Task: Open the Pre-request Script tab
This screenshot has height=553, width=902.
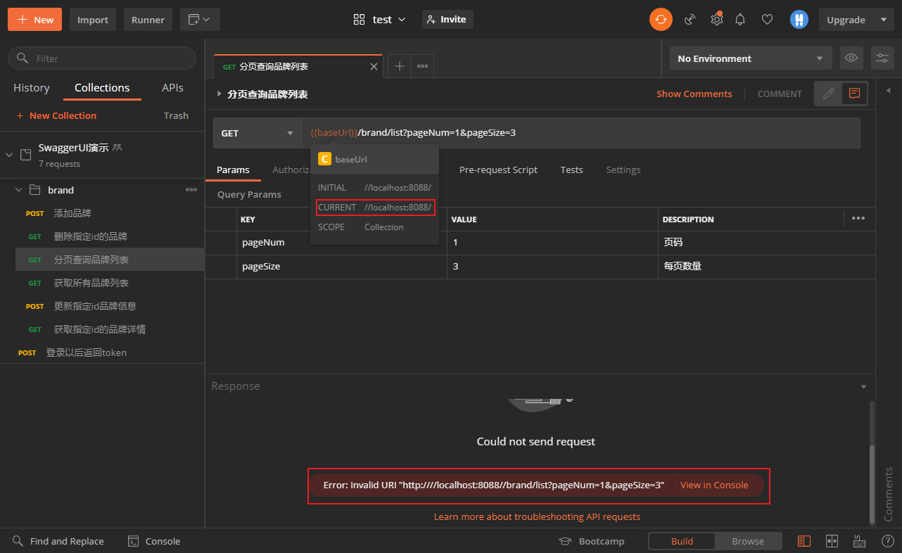Action: pyautogui.click(x=498, y=170)
